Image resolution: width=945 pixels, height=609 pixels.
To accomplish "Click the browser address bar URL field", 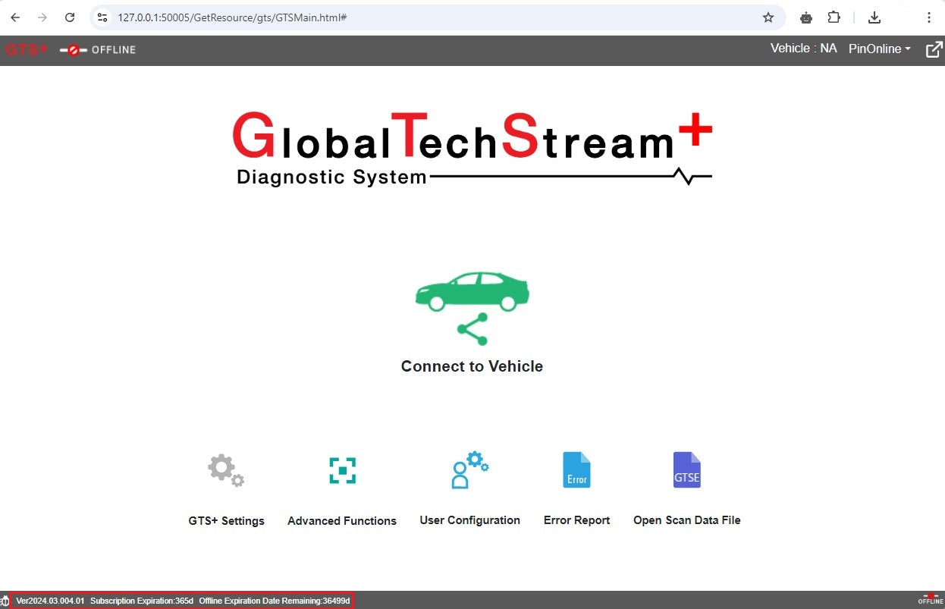I will 436,17.
